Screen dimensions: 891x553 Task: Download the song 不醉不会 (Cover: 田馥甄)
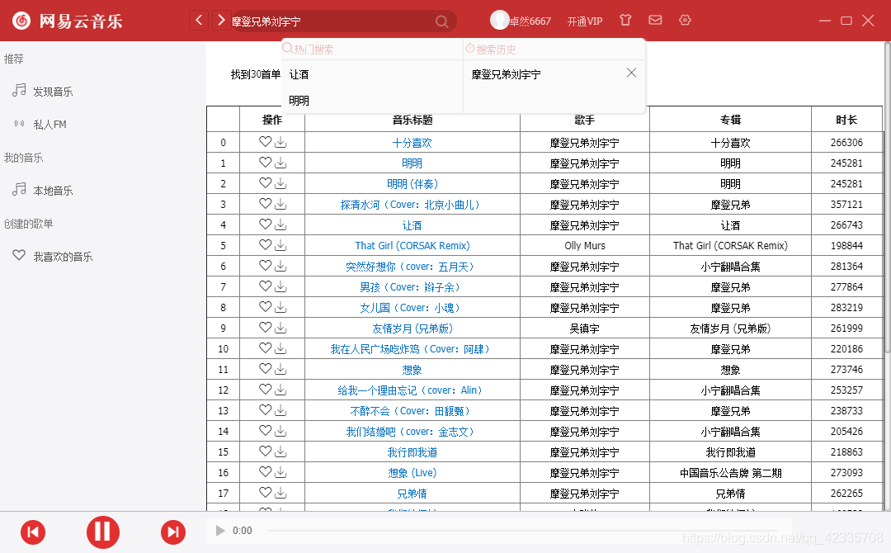pos(280,411)
